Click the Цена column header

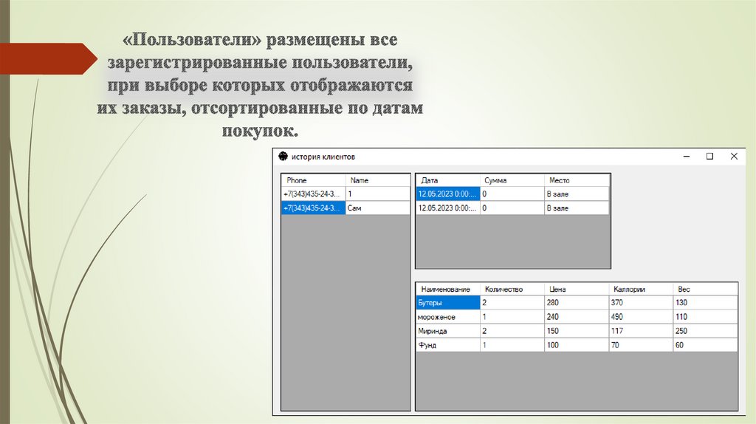click(577, 290)
